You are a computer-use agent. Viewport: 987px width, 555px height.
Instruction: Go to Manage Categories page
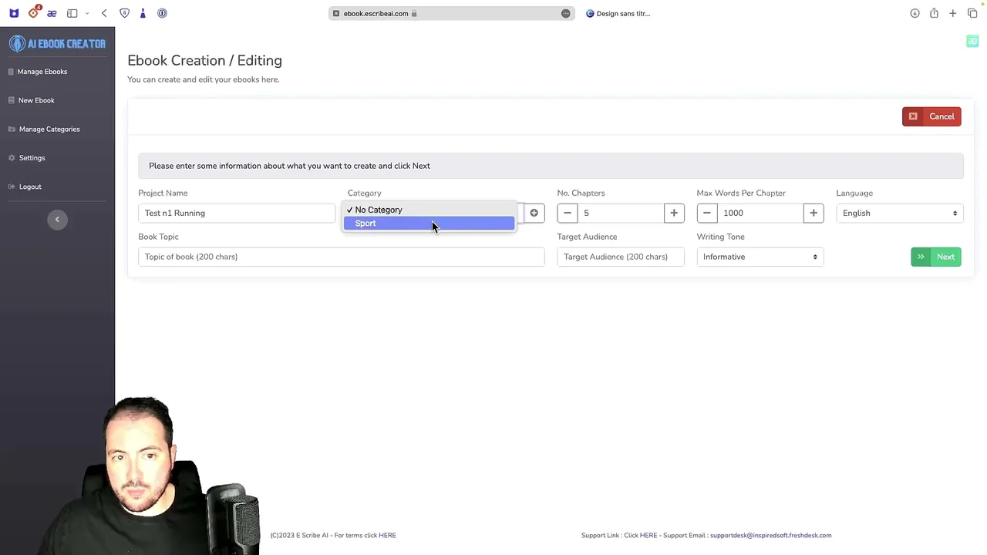click(x=49, y=129)
